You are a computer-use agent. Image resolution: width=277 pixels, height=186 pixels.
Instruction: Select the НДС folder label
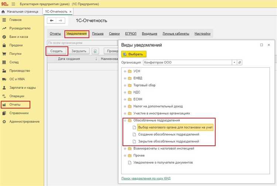point(137,92)
